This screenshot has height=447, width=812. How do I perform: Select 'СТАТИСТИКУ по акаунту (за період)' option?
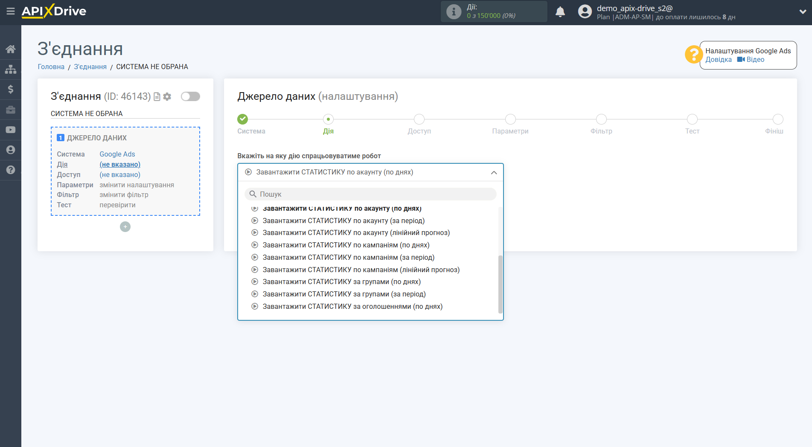click(343, 221)
